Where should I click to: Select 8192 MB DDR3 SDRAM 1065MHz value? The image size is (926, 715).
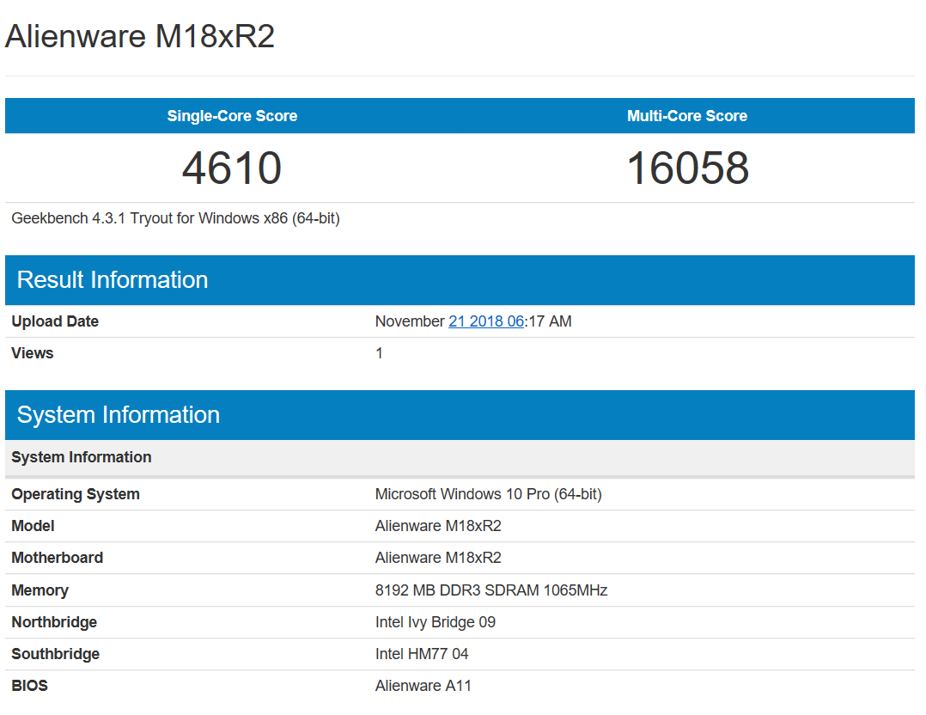tap(491, 590)
